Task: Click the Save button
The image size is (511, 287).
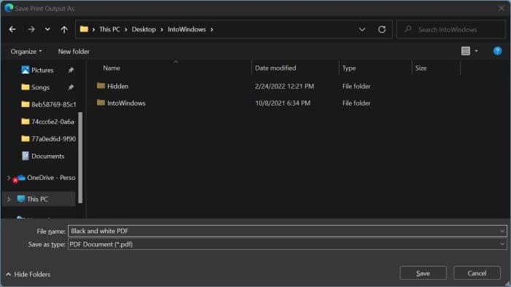Action: pos(423,273)
